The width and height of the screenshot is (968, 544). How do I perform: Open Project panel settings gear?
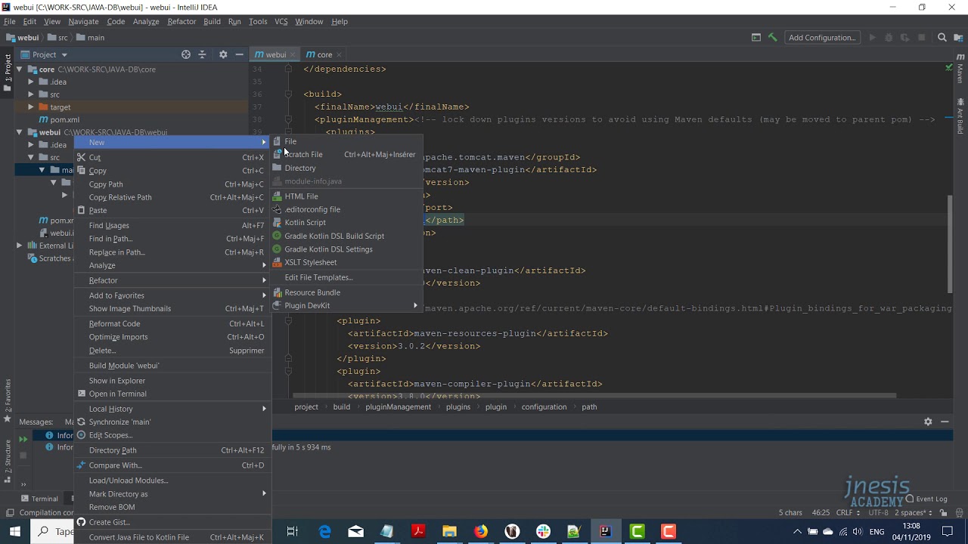click(223, 54)
